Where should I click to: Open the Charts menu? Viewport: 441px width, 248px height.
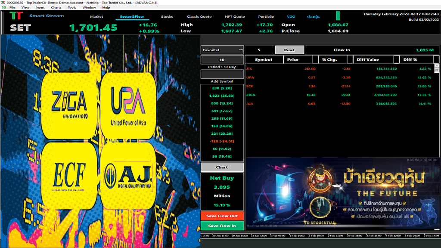[x=56, y=8]
